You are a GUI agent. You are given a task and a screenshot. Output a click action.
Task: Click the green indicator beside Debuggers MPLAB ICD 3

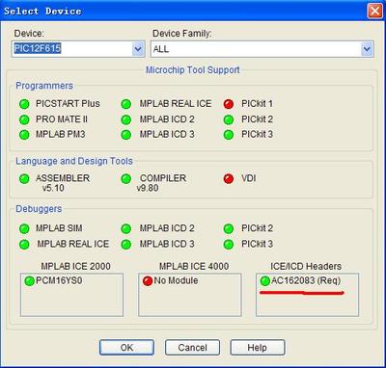[126, 245]
